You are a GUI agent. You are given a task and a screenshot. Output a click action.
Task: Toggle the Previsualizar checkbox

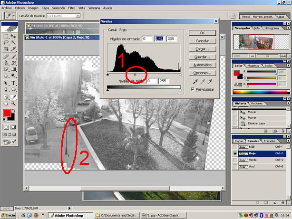coord(193,89)
